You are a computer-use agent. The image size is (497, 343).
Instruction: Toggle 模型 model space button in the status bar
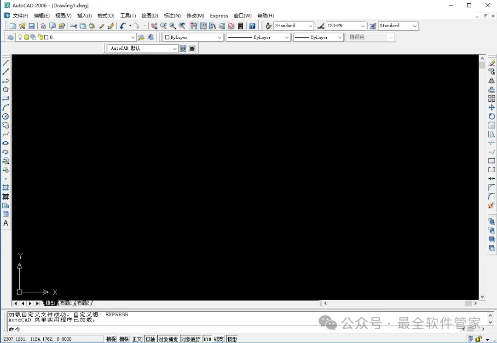pos(232,339)
